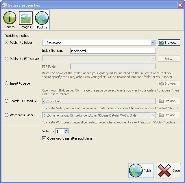Open the General settings icon
Screen dimensions: 185x183
[x=10, y=18]
